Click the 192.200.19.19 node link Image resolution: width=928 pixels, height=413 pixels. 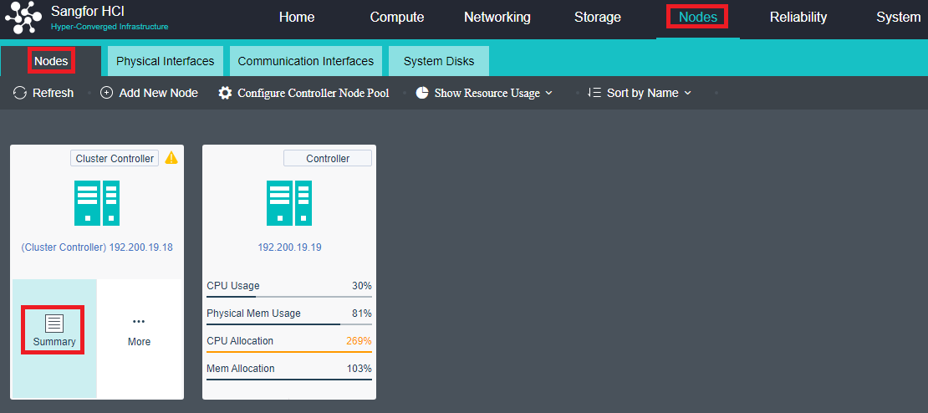point(289,247)
